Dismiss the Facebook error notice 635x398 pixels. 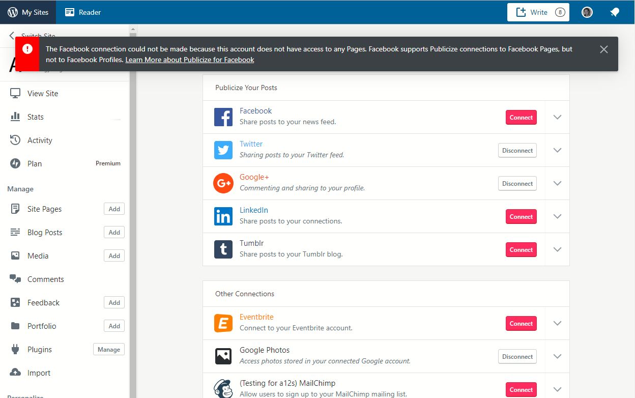click(603, 49)
